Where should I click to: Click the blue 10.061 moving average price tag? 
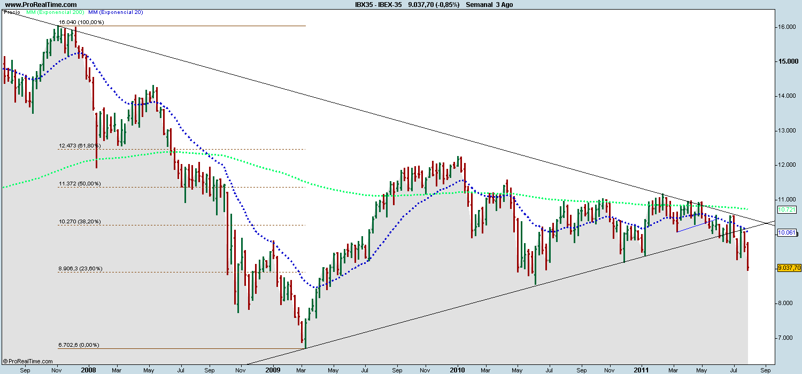[786, 233]
